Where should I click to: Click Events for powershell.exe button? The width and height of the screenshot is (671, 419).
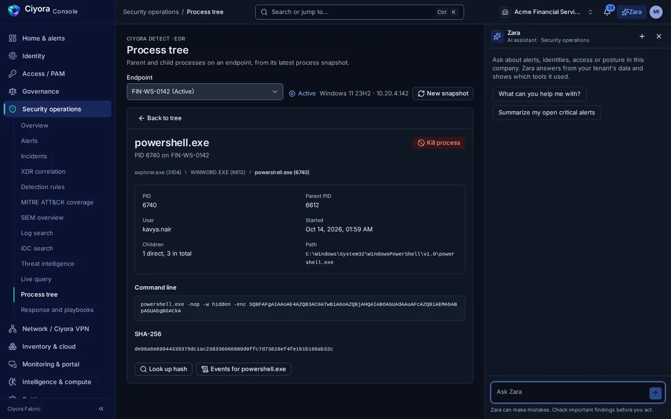click(244, 369)
